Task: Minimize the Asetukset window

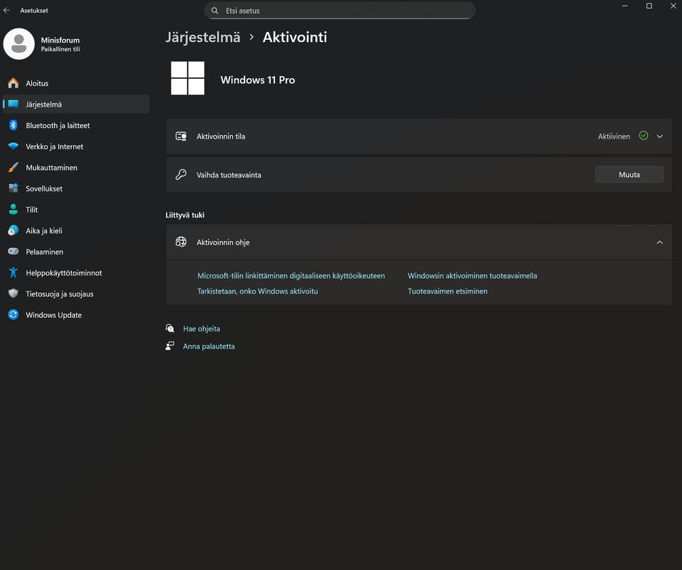Action: click(625, 6)
